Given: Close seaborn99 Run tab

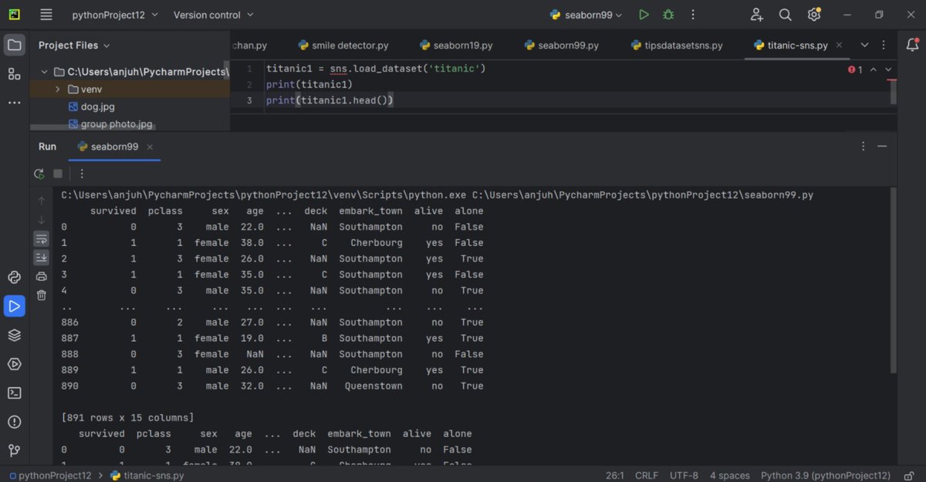Looking at the screenshot, I should coord(150,147).
